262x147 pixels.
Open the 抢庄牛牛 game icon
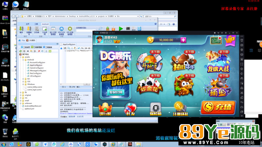(184, 61)
